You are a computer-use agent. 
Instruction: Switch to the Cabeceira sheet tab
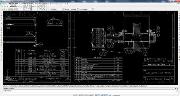point(115,86)
